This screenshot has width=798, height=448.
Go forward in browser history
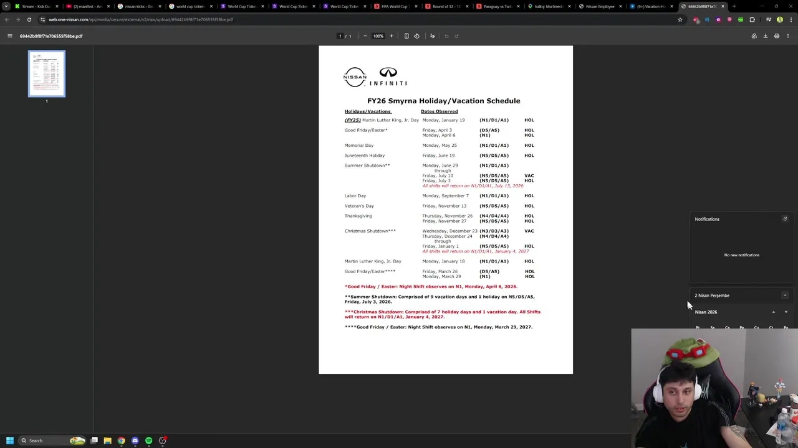coord(17,19)
